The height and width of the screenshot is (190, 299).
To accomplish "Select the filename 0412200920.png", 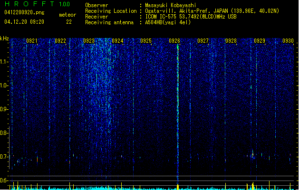I will coord(24,12).
